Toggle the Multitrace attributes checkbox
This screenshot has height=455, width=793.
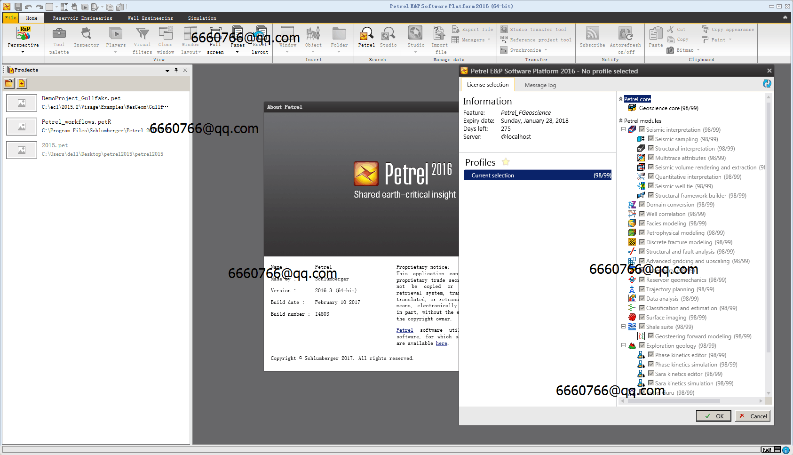[650, 158]
